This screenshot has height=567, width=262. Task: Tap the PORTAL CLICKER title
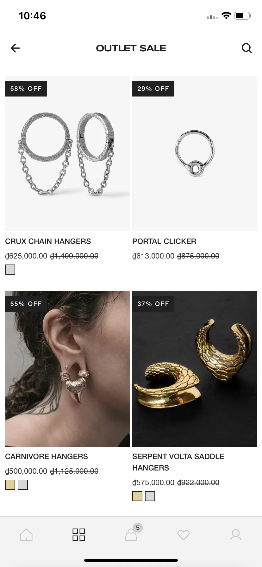pos(164,241)
